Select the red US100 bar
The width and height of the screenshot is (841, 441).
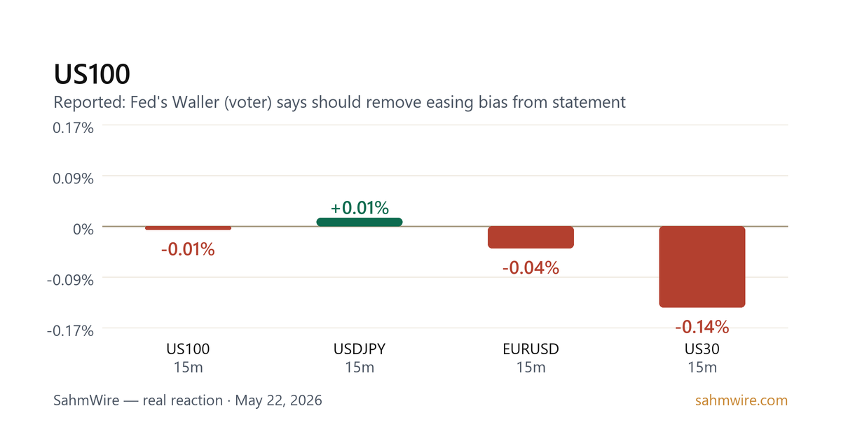tap(188, 228)
